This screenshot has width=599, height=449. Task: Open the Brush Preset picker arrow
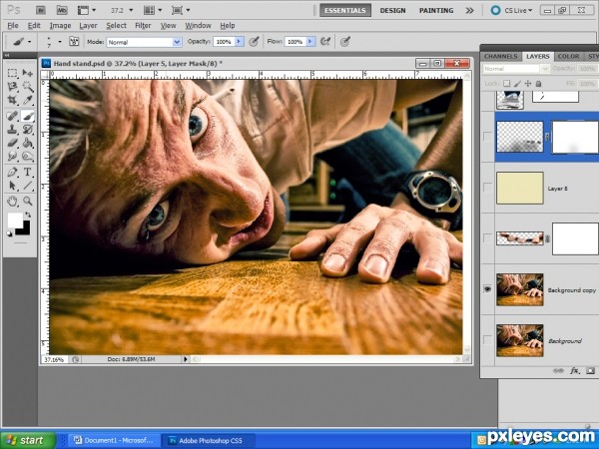pos(60,41)
